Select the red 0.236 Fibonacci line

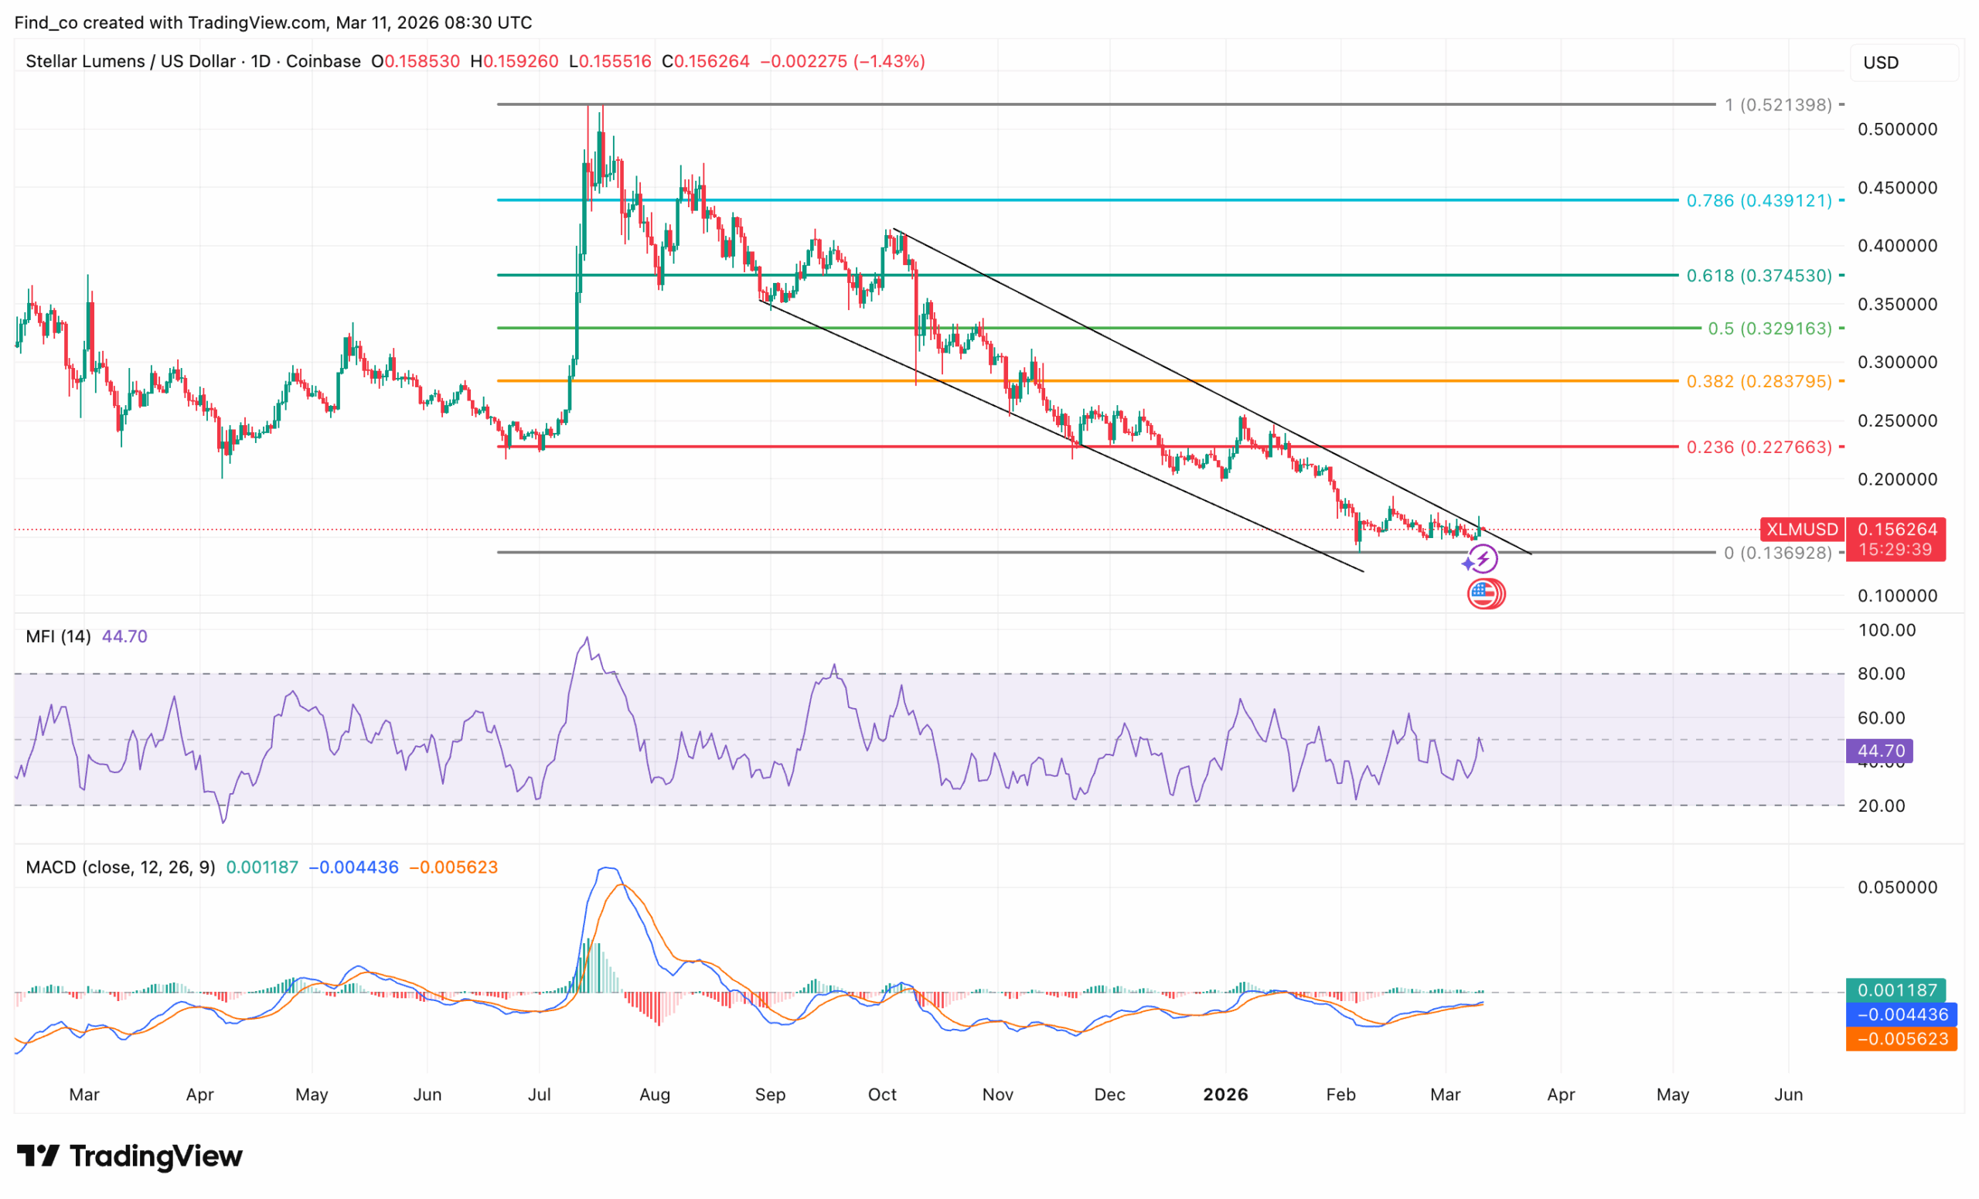tap(1088, 447)
